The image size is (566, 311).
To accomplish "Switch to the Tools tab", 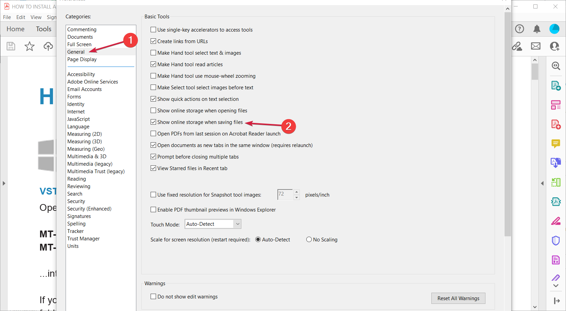I will point(44,29).
